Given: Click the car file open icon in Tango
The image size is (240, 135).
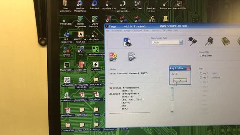Looking at the screenshot, I should tap(127, 42).
